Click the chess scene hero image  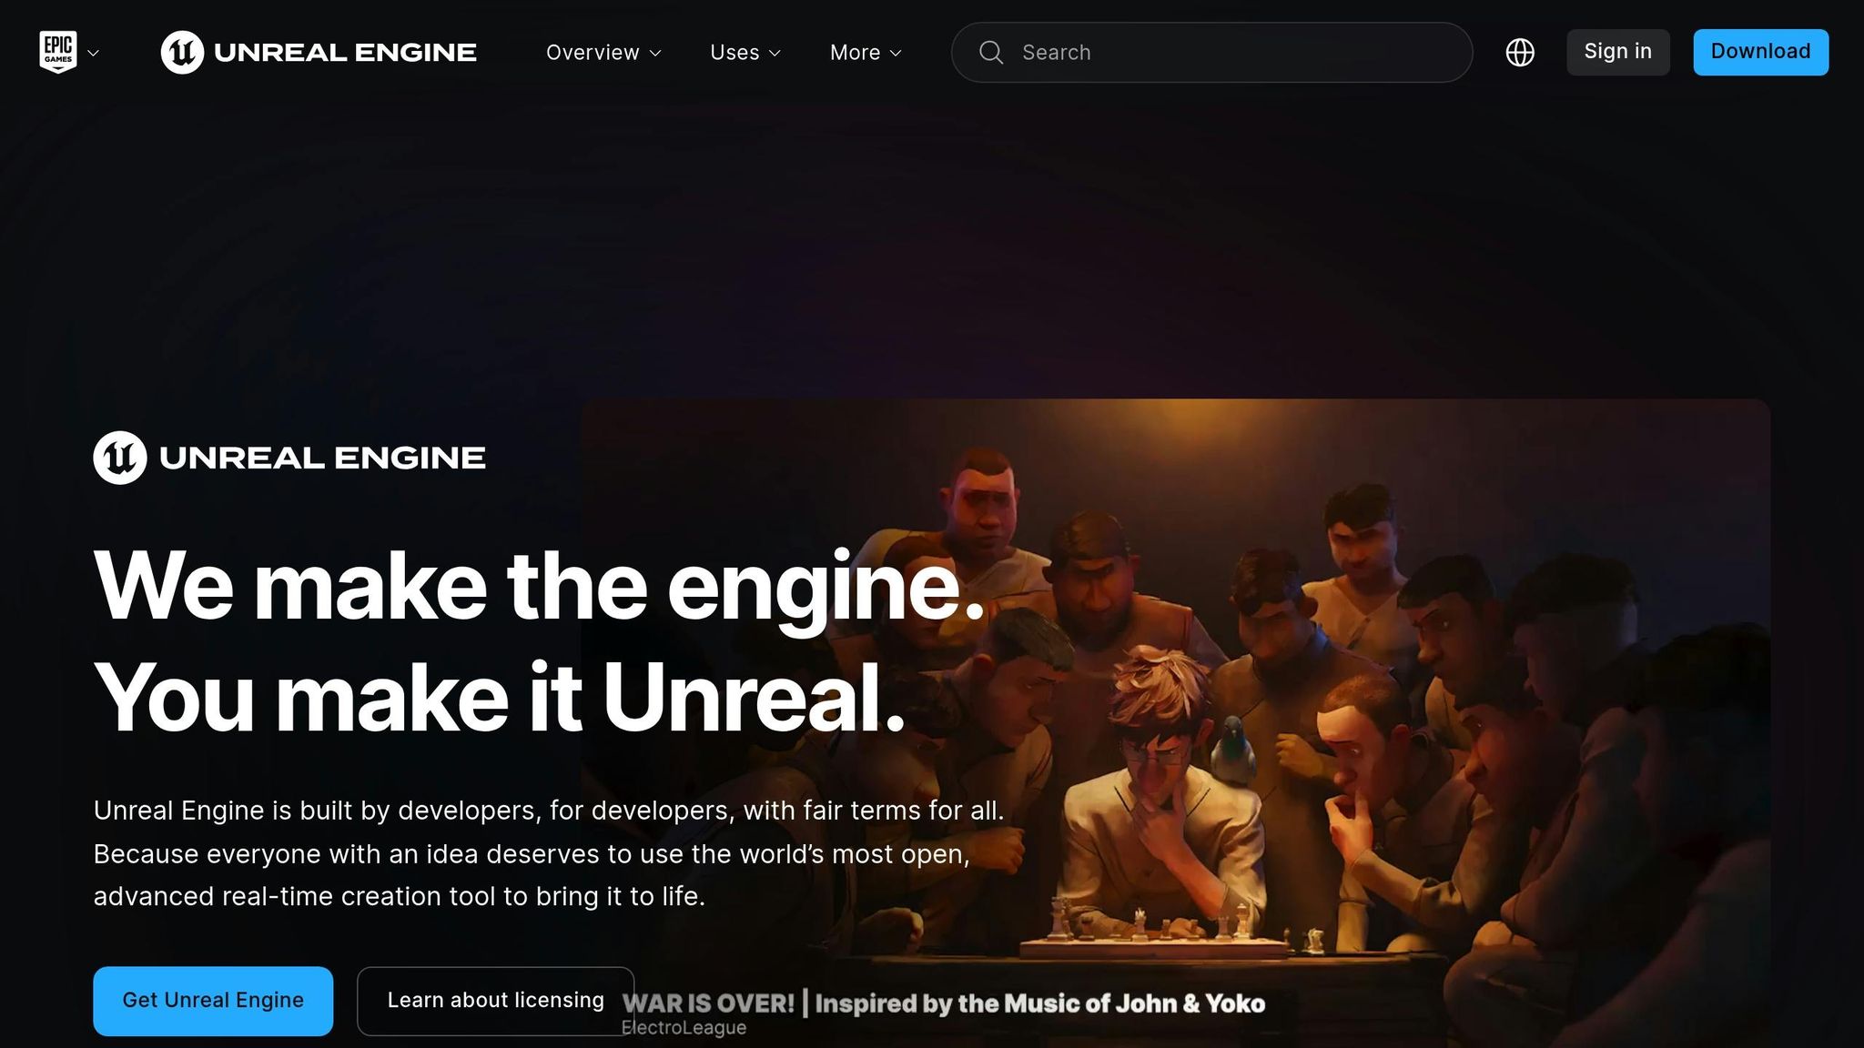[1175, 723]
